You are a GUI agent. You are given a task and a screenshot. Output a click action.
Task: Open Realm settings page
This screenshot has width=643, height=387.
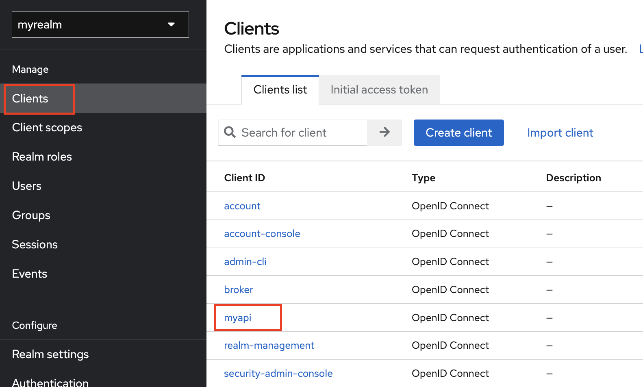pos(50,354)
